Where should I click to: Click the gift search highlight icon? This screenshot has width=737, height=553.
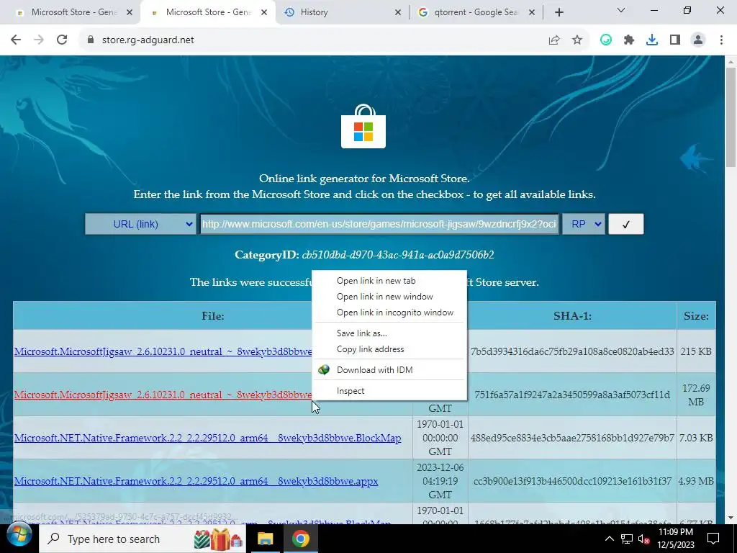[219, 539]
